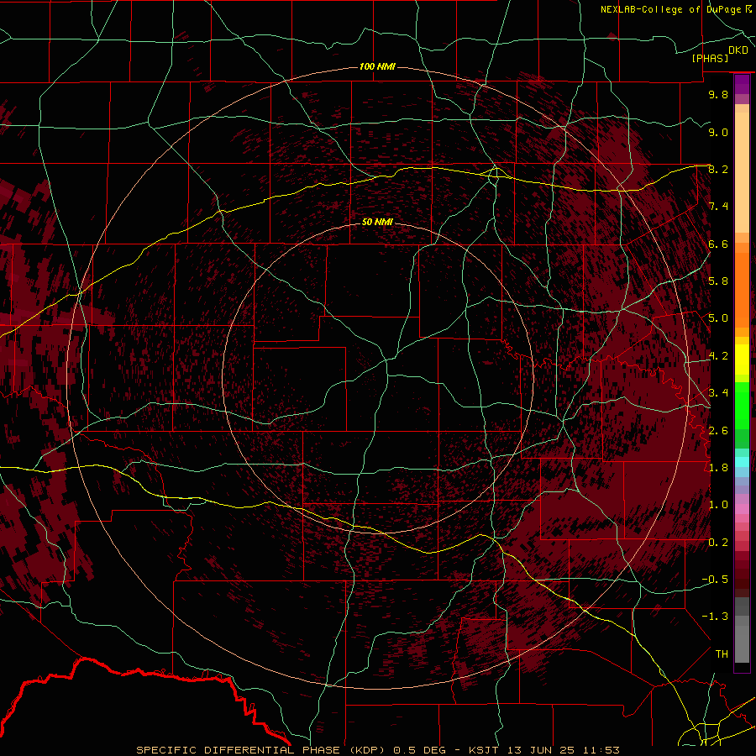756x756 pixels.
Task: Click the TH label on color scale
Action: (x=722, y=654)
